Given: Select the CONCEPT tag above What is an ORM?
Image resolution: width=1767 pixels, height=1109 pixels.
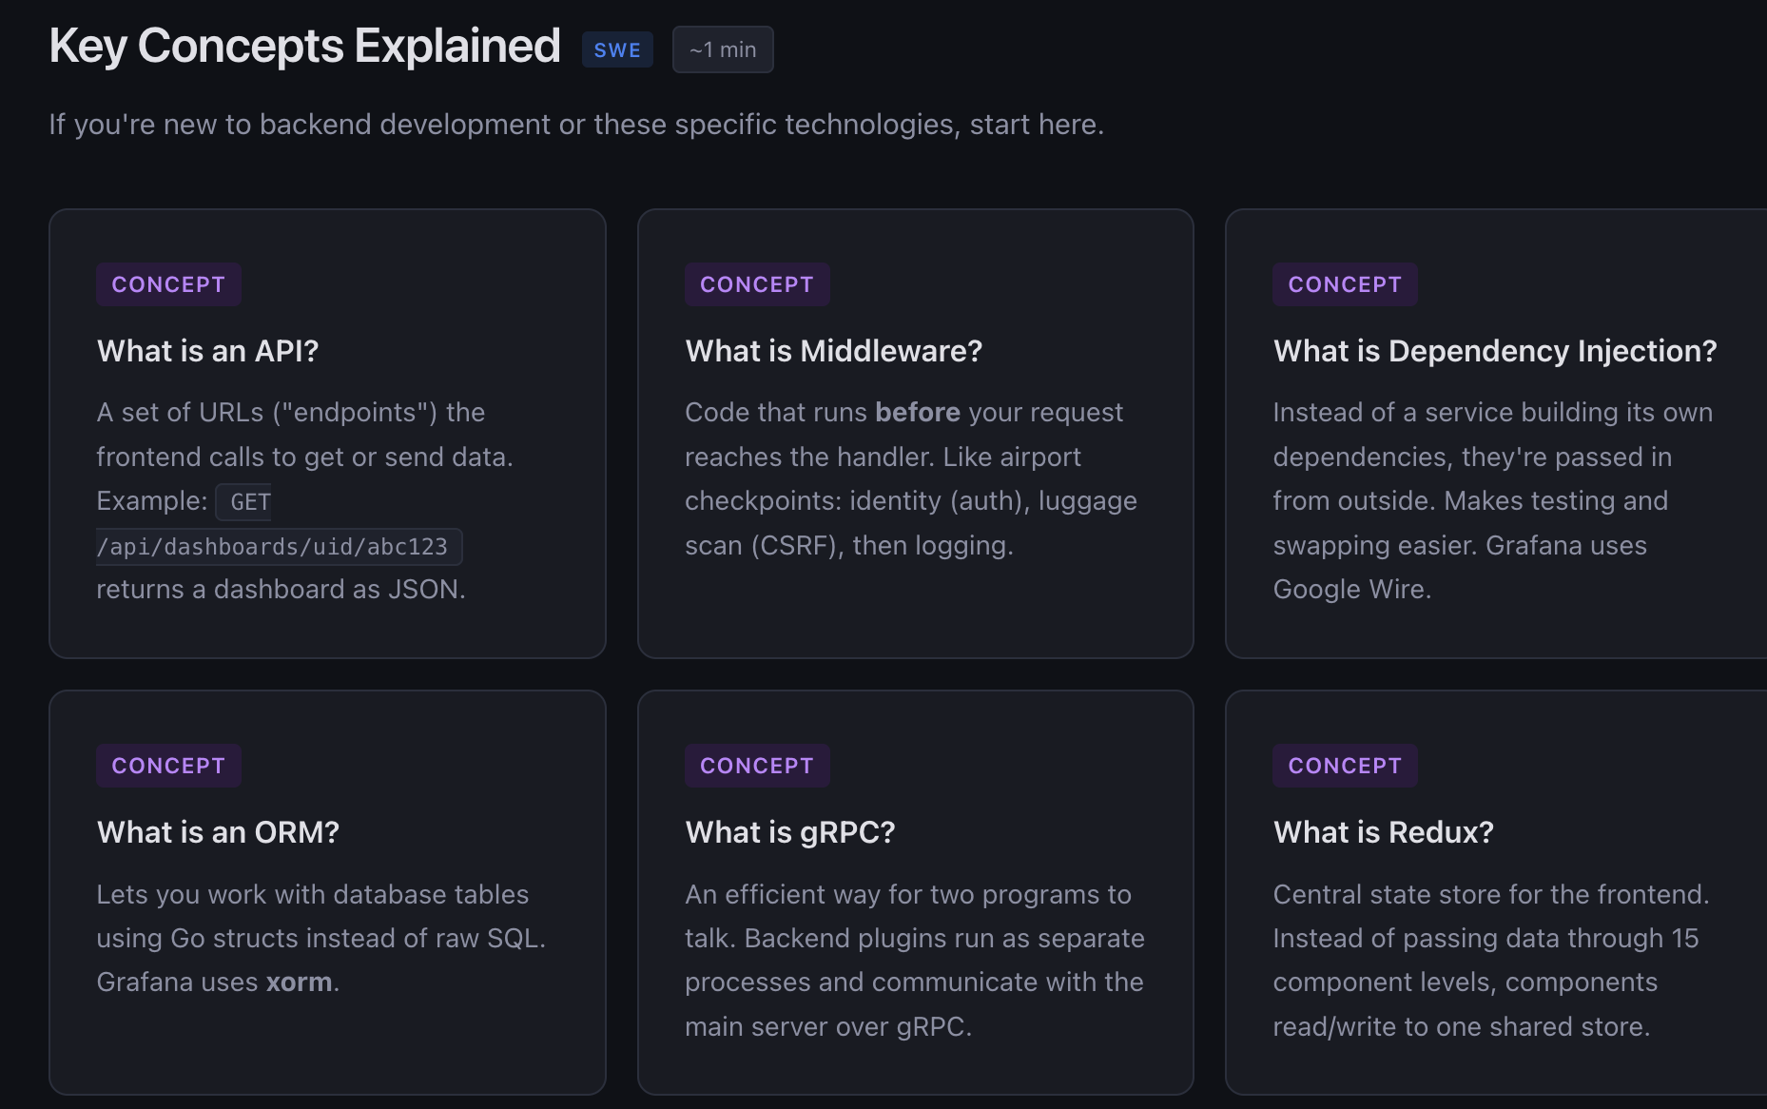Looking at the screenshot, I should tap(168, 766).
